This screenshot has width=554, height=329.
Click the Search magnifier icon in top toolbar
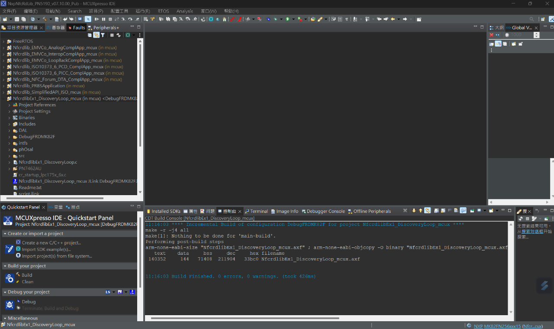[x=531, y=19]
